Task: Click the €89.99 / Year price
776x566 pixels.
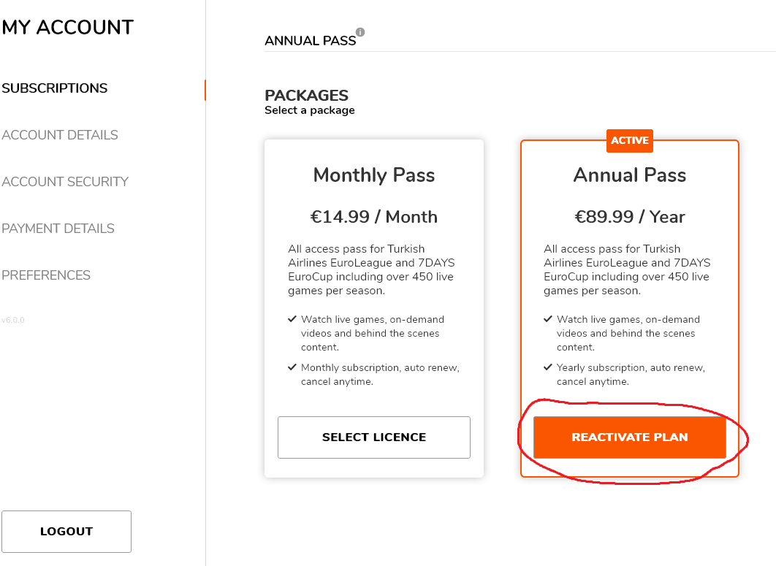Action: tap(630, 217)
